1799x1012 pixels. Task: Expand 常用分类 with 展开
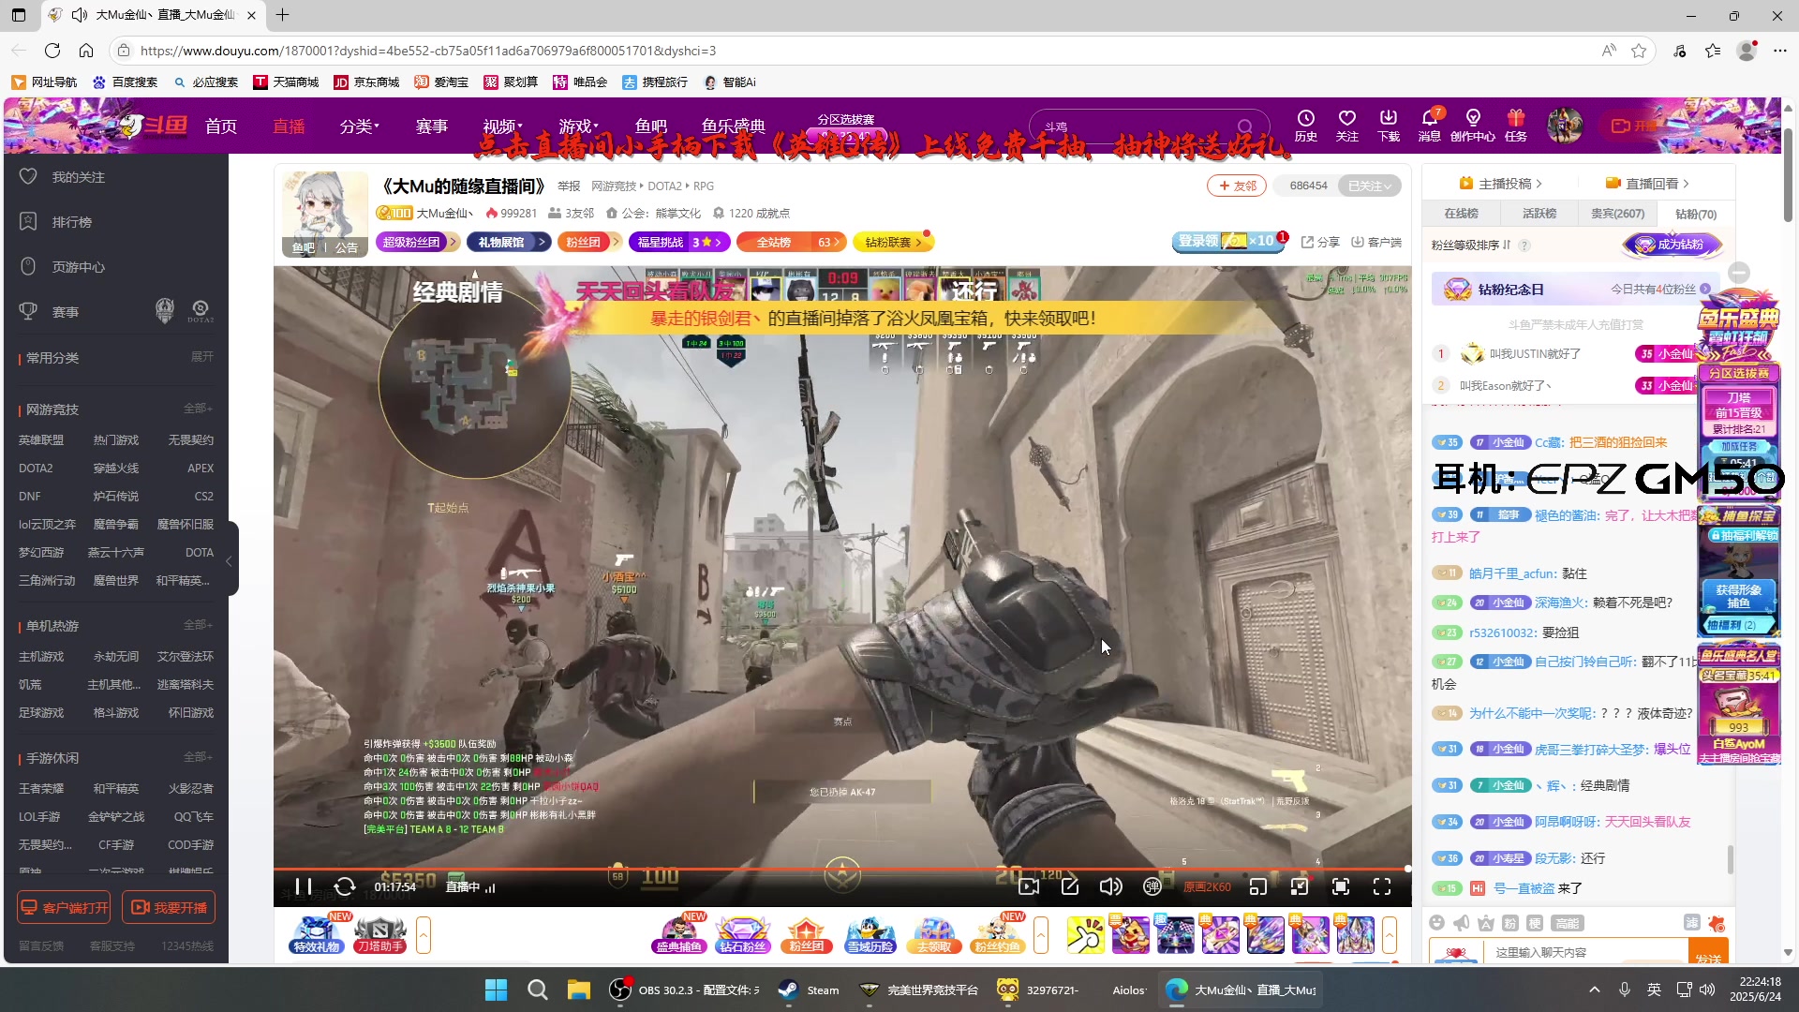tap(202, 357)
